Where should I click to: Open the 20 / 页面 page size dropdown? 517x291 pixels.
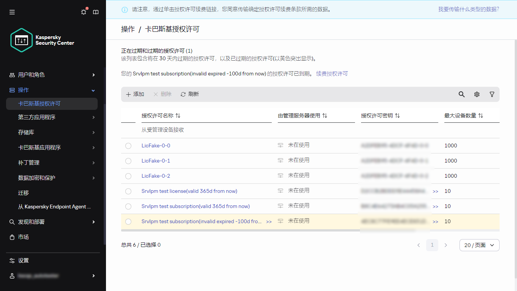point(479,245)
